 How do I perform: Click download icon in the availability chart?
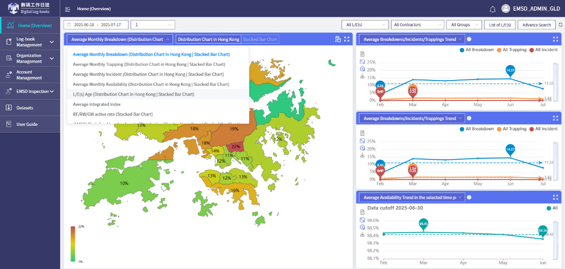363,234
